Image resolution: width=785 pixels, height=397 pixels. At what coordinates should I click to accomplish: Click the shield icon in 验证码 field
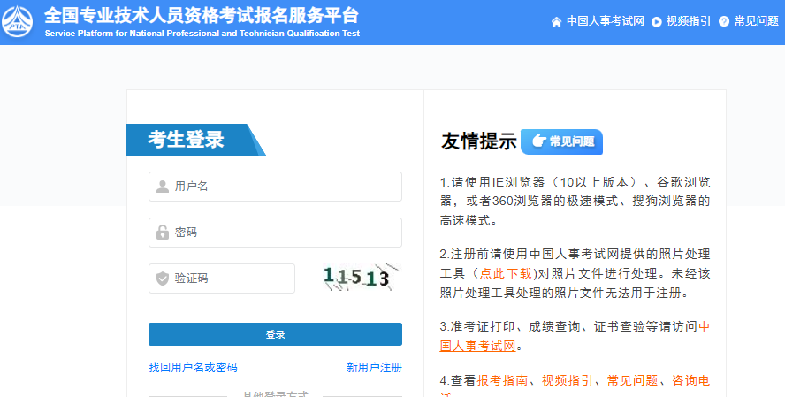(x=163, y=279)
